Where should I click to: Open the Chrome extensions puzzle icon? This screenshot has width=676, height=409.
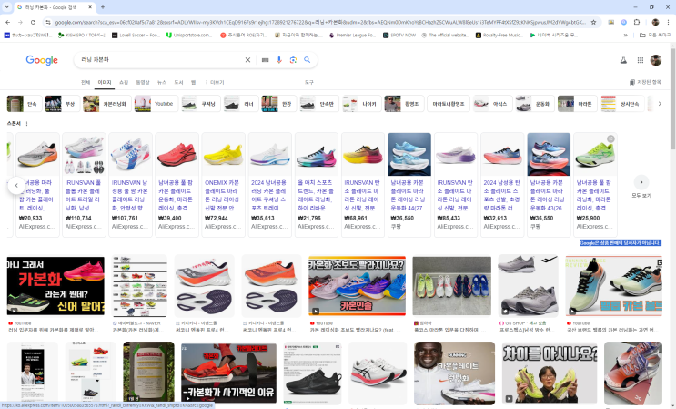(x=637, y=22)
